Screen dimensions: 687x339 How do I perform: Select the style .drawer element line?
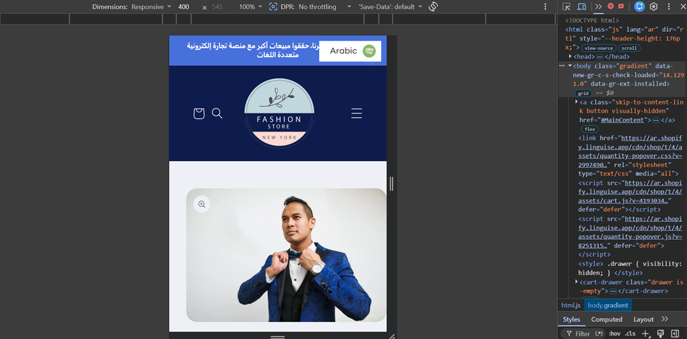coord(630,268)
